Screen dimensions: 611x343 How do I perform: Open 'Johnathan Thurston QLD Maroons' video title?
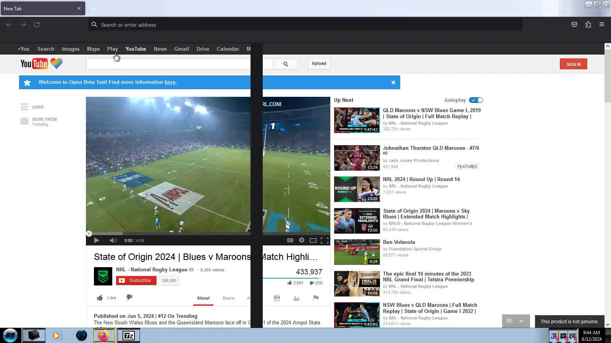431,148
